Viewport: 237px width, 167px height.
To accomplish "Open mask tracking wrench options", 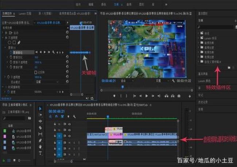I will (x=53, y=52).
